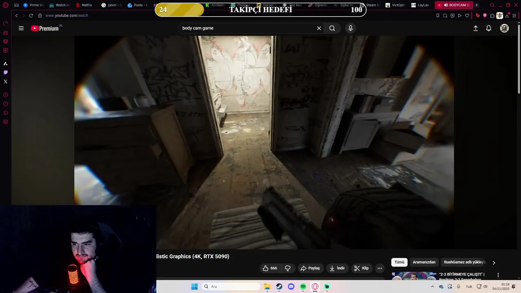Show more filter chips with right chevron
The image size is (521, 293).
pos(494,263)
